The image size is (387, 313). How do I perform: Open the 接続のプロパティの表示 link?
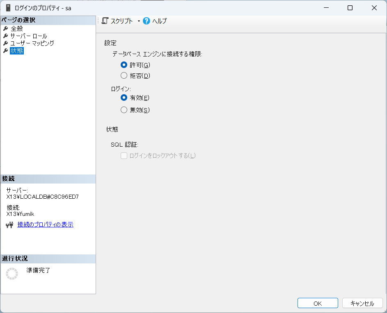coord(45,225)
